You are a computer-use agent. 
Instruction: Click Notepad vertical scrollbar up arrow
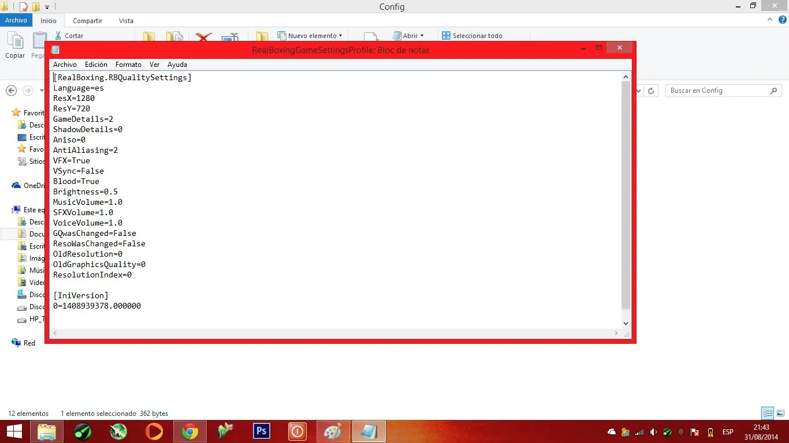click(x=626, y=77)
